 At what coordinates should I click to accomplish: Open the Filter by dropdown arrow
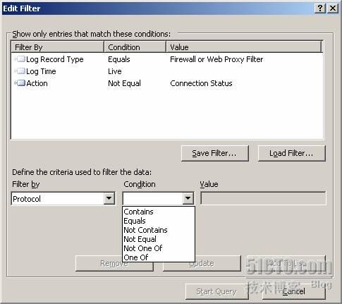109,198
